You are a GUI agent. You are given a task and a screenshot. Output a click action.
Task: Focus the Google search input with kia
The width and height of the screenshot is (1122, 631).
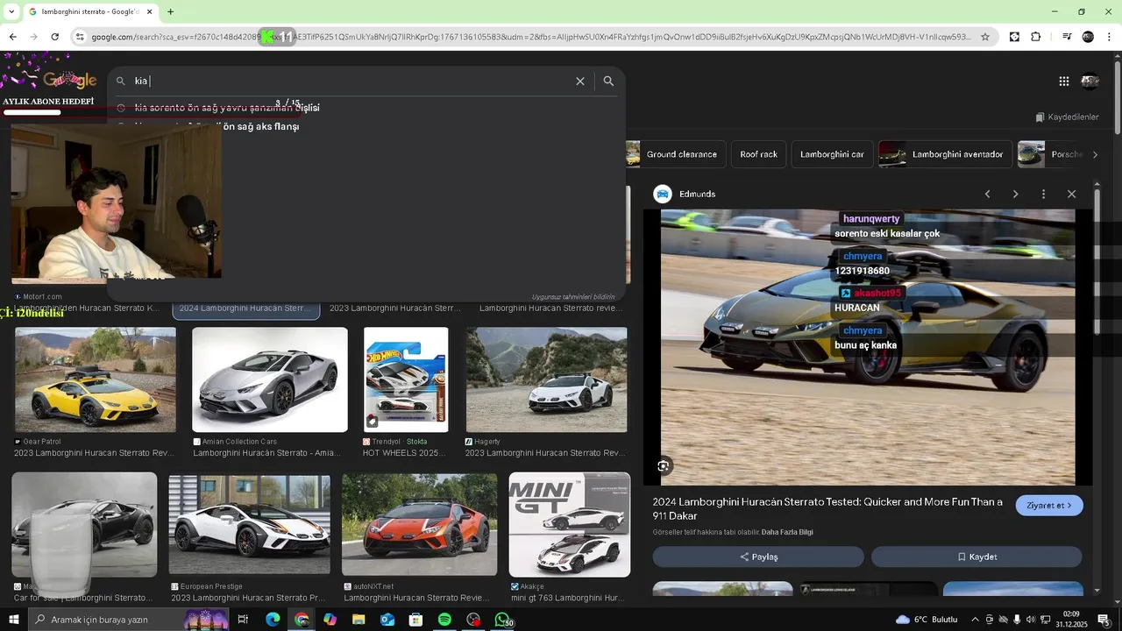351,81
